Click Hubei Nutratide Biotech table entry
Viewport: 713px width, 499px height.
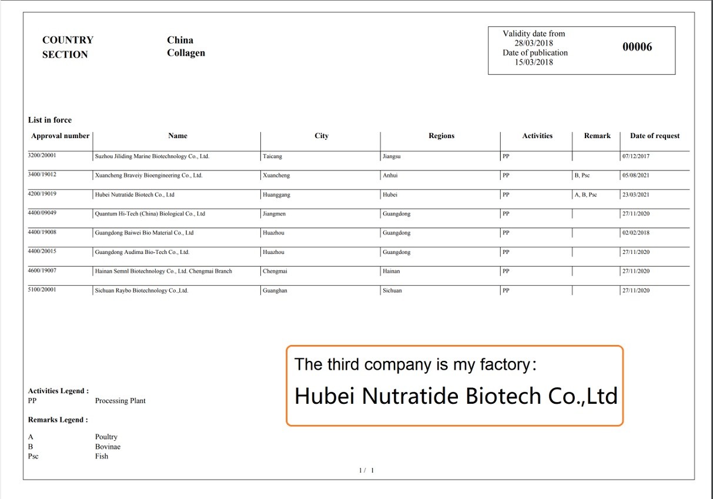point(135,195)
